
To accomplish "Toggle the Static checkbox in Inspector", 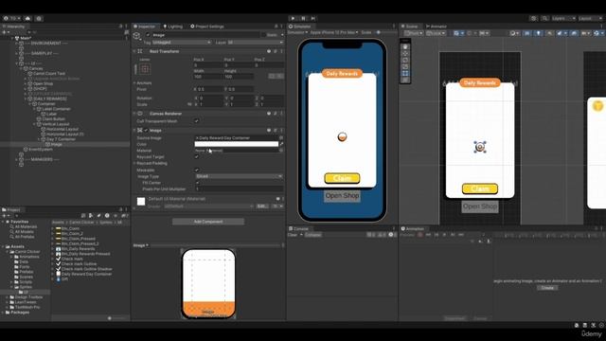I will point(263,35).
